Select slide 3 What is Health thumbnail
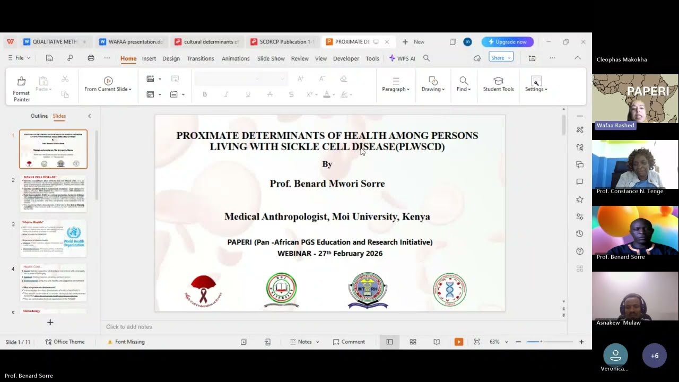This screenshot has width=679, height=382. pyautogui.click(x=54, y=238)
